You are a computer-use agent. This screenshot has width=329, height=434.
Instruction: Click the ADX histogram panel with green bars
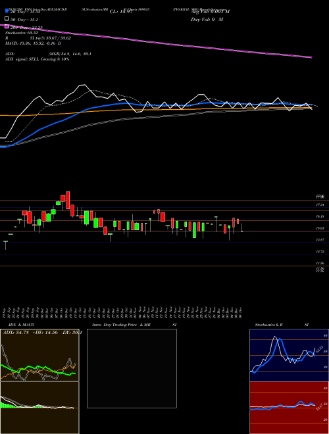(x=39, y=408)
